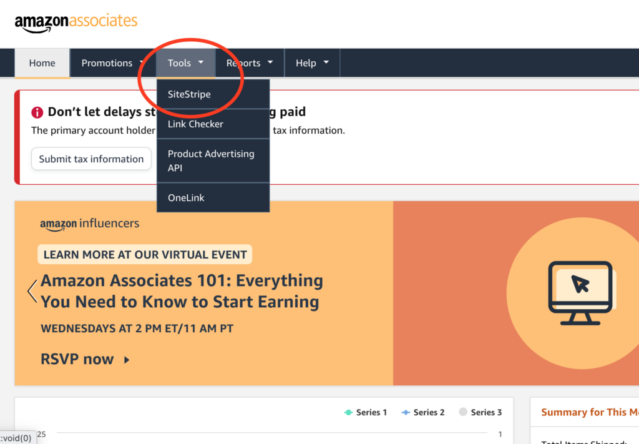
Task: Click the arrow icon next to RSVP now
Action: pos(127,360)
